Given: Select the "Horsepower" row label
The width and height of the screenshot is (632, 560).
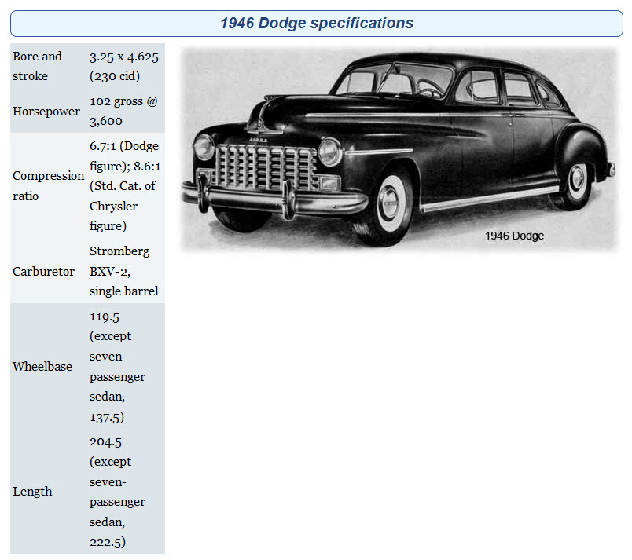Looking at the screenshot, I should click(46, 112).
